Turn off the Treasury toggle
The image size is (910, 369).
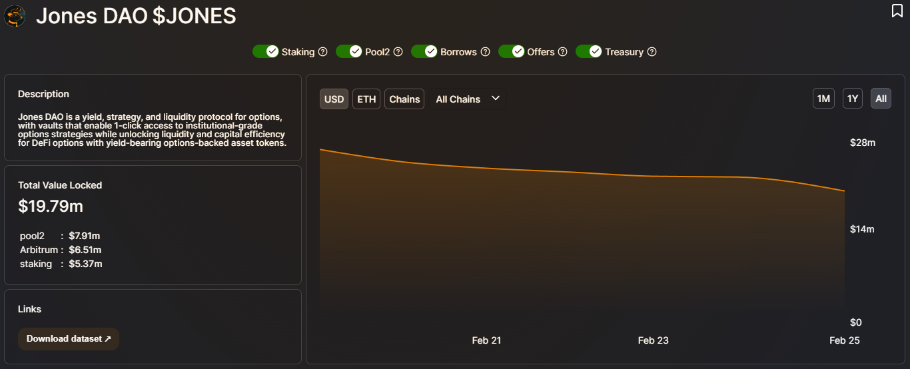[588, 51]
